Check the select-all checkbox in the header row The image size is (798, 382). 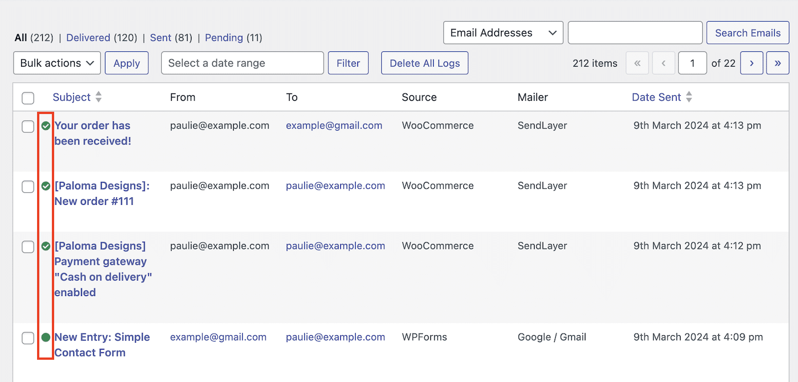28,98
